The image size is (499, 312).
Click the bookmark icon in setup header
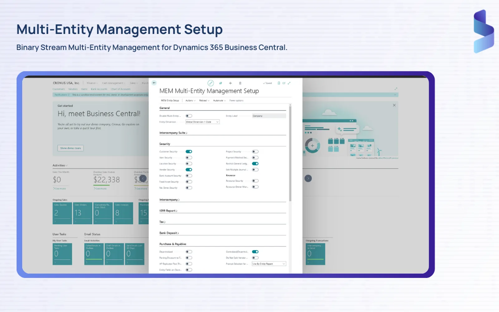pos(279,83)
